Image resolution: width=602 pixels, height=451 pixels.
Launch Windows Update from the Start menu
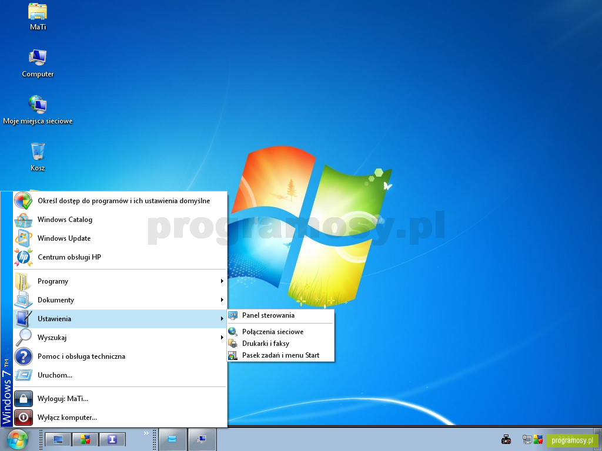[120, 238]
